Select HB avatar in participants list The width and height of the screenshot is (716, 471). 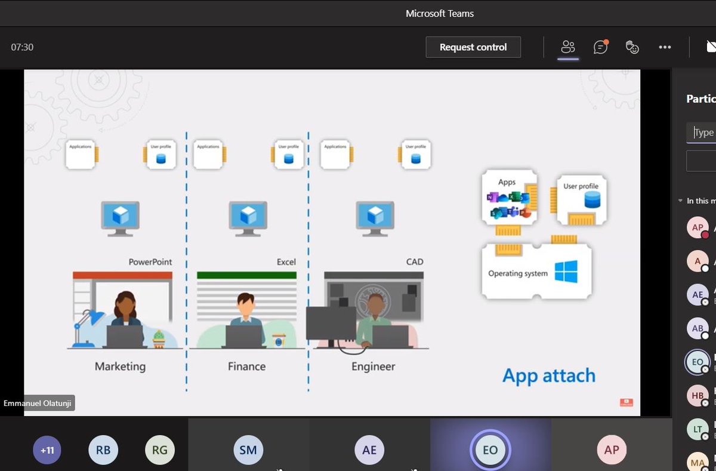pyautogui.click(x=698, y=395)
